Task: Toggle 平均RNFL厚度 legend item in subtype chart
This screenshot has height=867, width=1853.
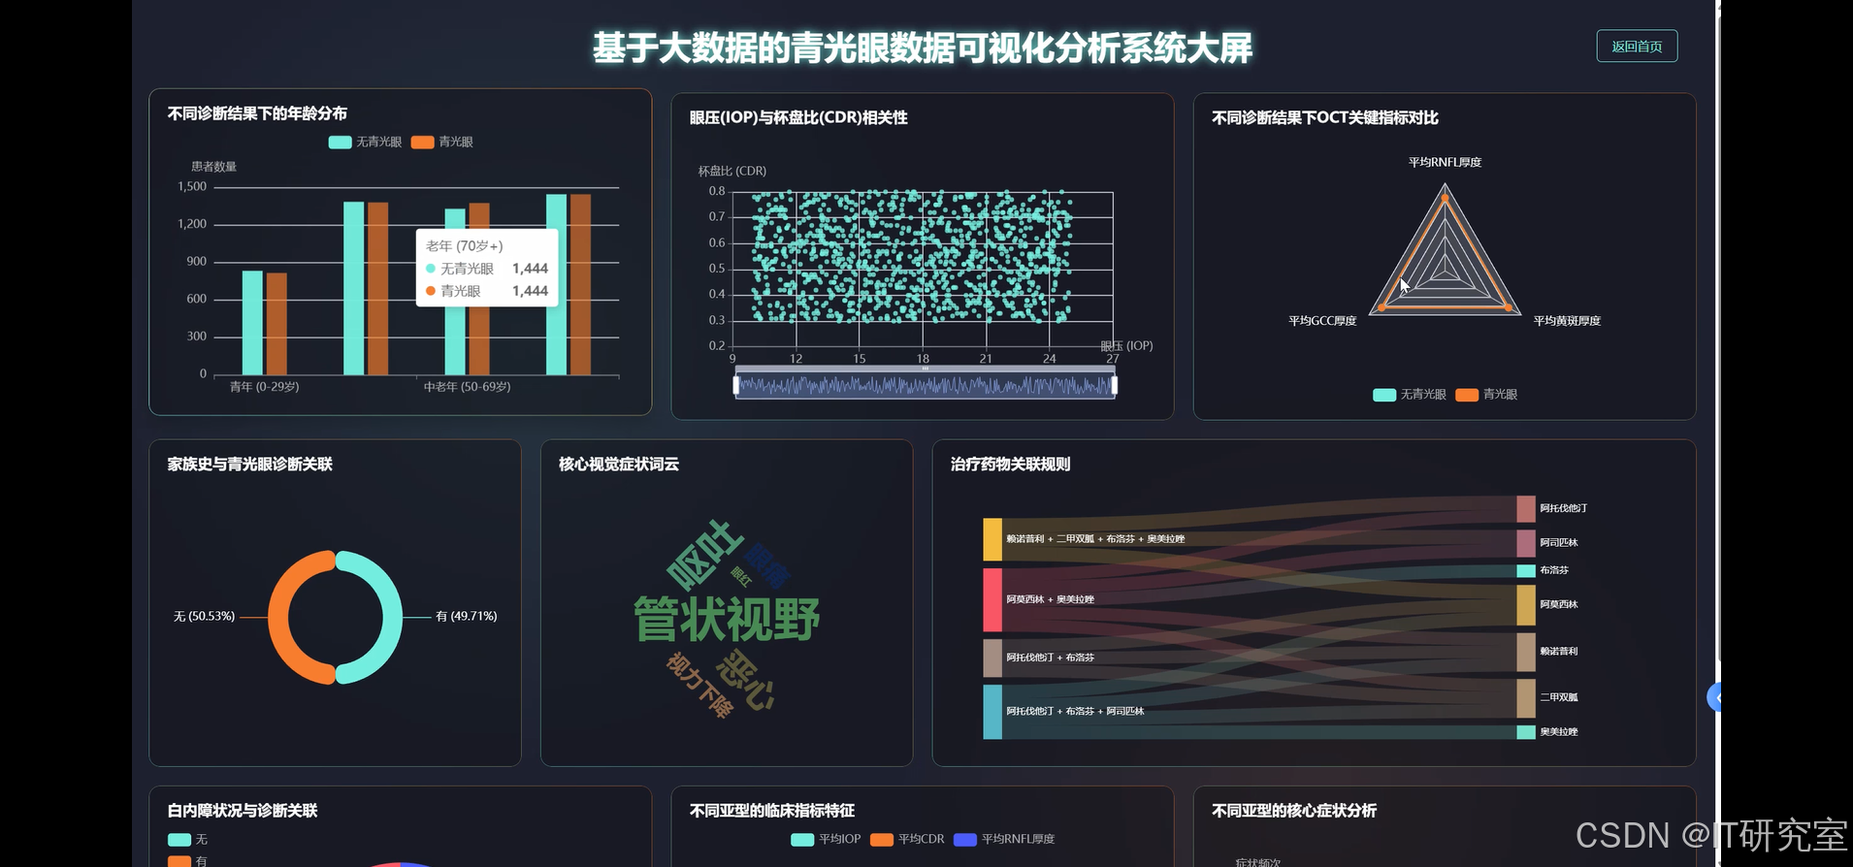Action: click(x=1004, y=839)
